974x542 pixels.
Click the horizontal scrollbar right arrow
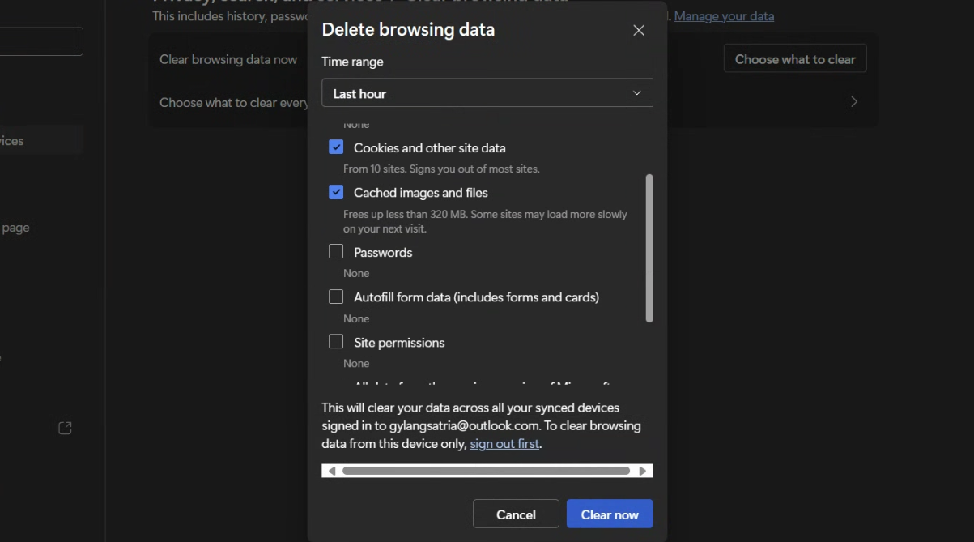643,471
